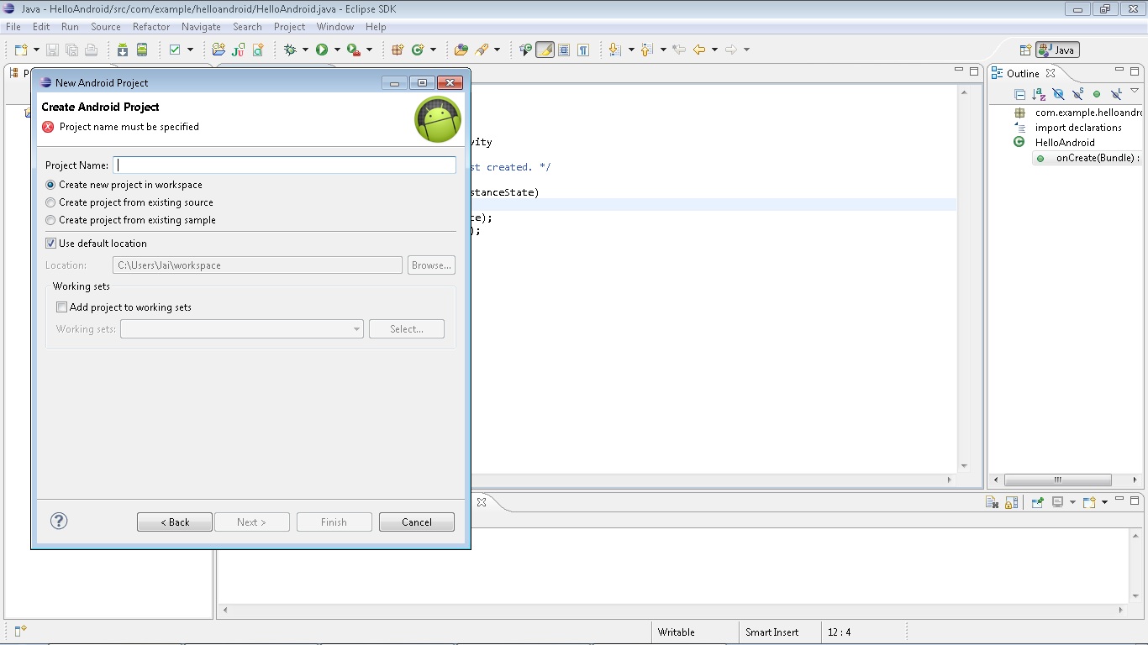
Task: Click Collapse All icon in Outline
Action: click(1019, 94)
